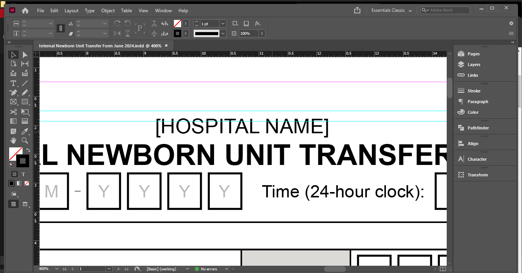
Task: Open the stroke weight dropdown
Action: (x=223, y=23)
